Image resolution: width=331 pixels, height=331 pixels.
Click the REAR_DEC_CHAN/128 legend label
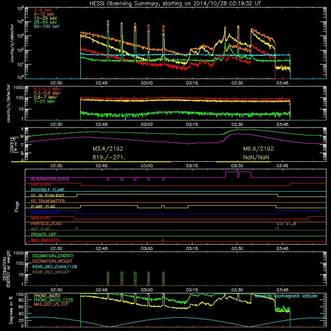point(55,266)
